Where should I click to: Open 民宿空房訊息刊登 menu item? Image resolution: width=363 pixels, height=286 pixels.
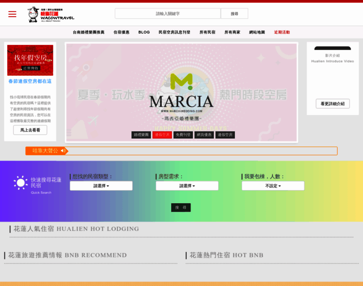[x=174, y=32]
